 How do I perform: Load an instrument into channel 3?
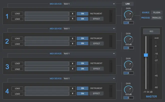pos(17,63)
